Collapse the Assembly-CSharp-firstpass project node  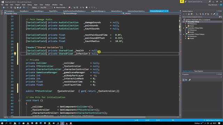(x=184, y=34)
